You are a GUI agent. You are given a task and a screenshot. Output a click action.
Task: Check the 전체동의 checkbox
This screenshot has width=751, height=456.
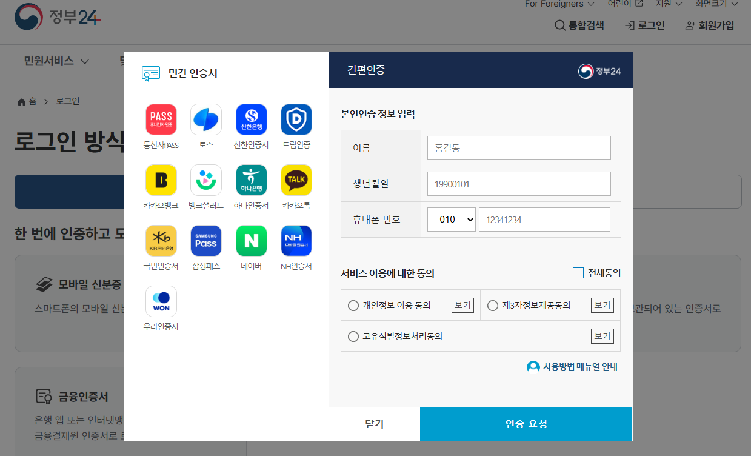[x=578, y=273]
